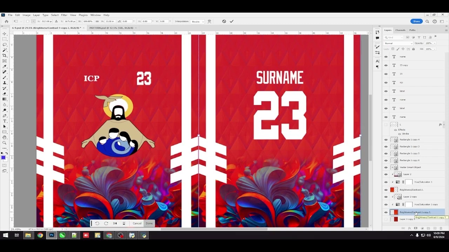Image resolution: width=449 pixels, height=252 pixels.
Task: Open the Filter menu
Action: coord(64,15)
